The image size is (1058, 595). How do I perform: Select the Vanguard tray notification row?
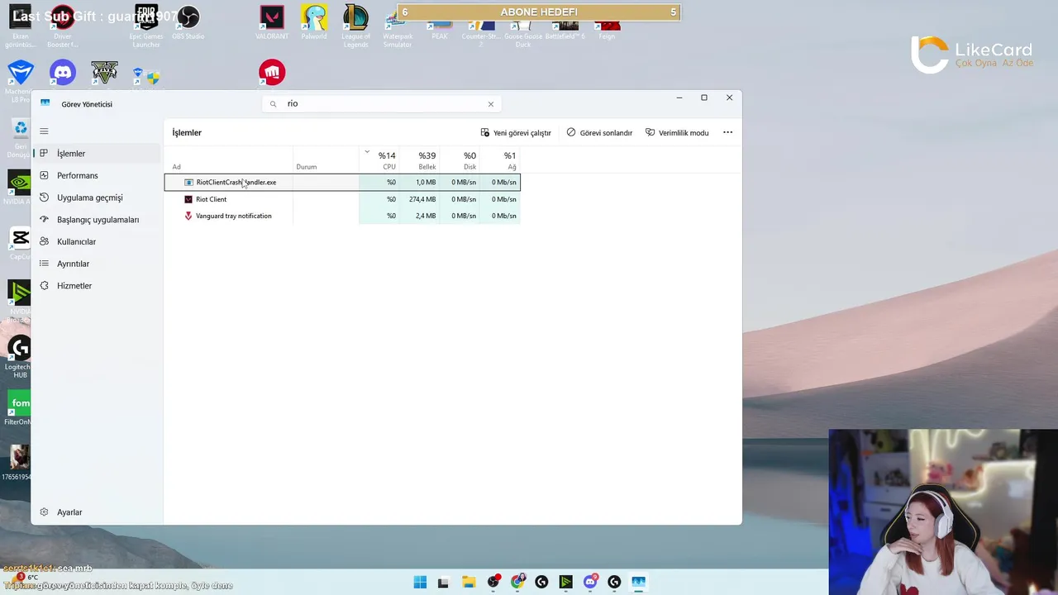(x=342, y=216)
